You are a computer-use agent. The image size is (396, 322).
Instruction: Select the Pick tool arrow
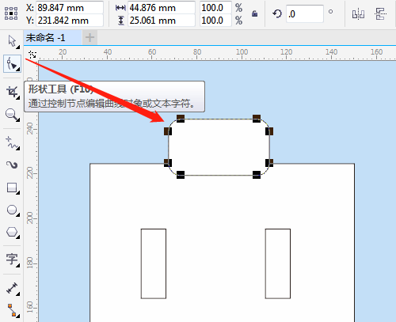pos(11,41)
